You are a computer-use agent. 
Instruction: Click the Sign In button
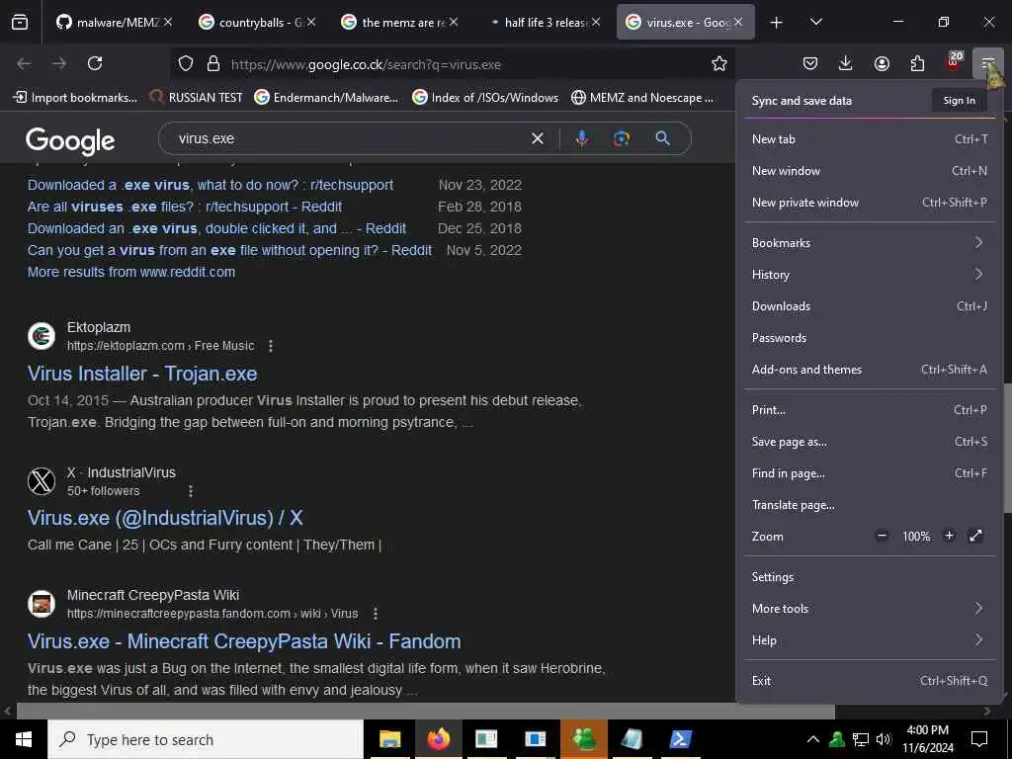point(959,100)
